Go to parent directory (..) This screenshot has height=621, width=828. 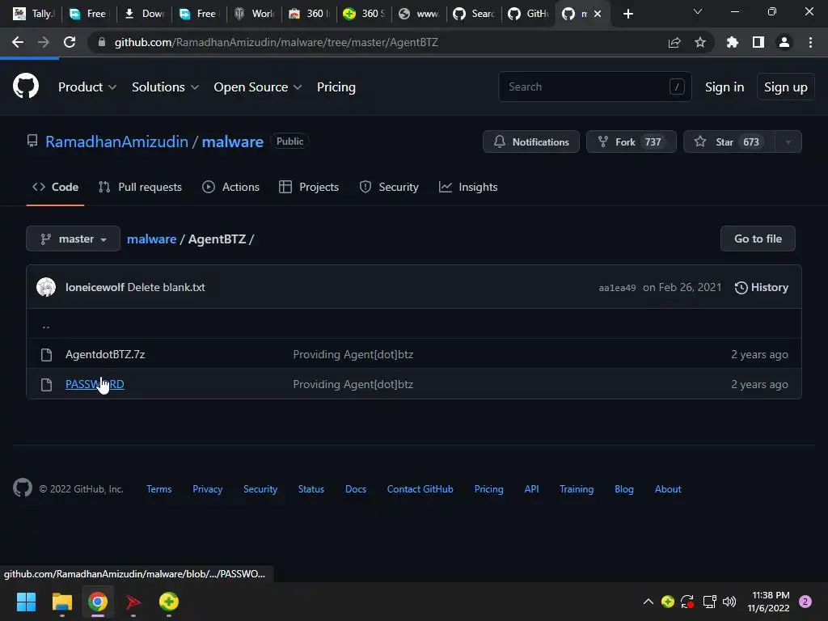[x=46, y=326]
